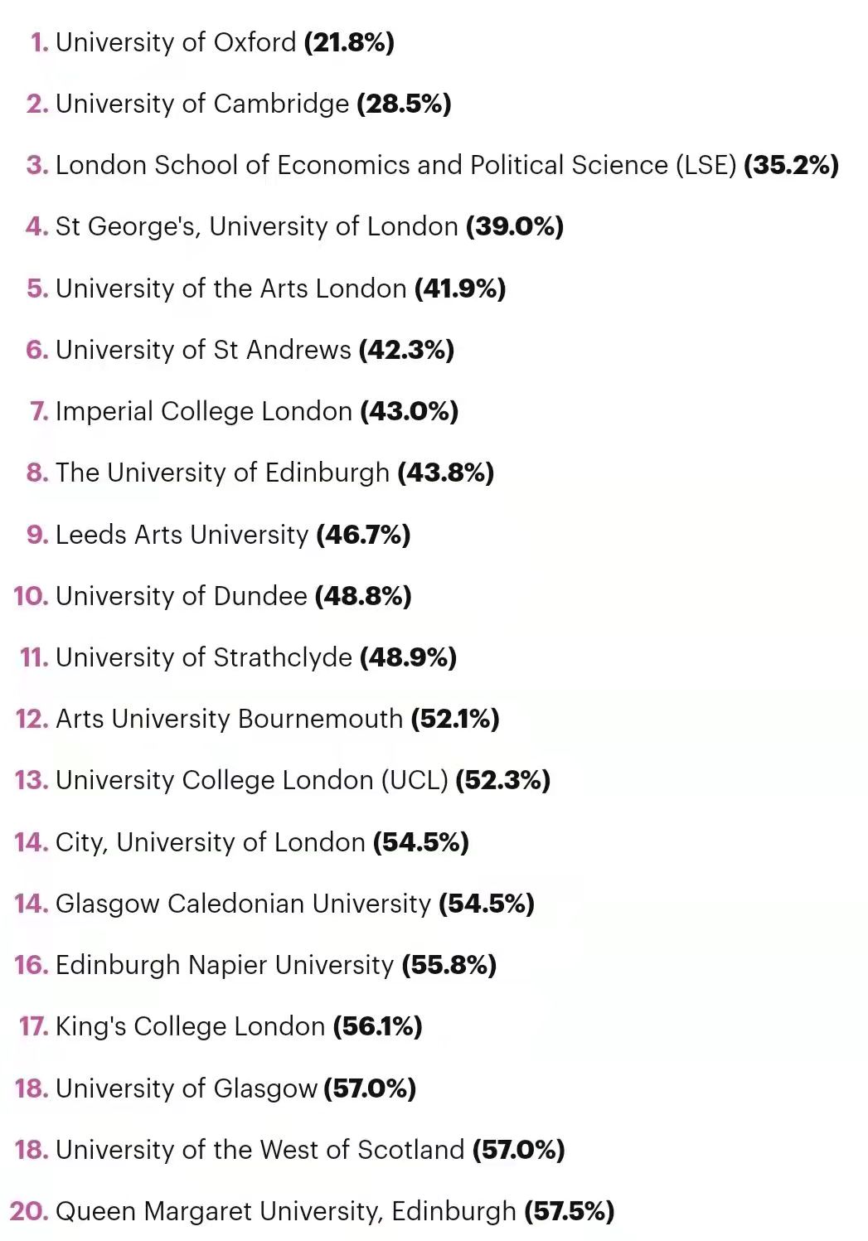Screen dimensions: 868x1241
Task: Select St George's, University of London
Action: point(295,226)
